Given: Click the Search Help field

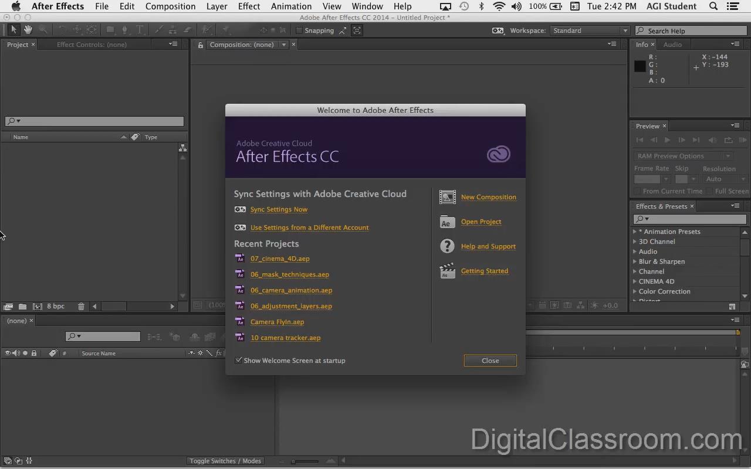Looking at the screenshot, I should pyautogui.click(x=691, y=31).
